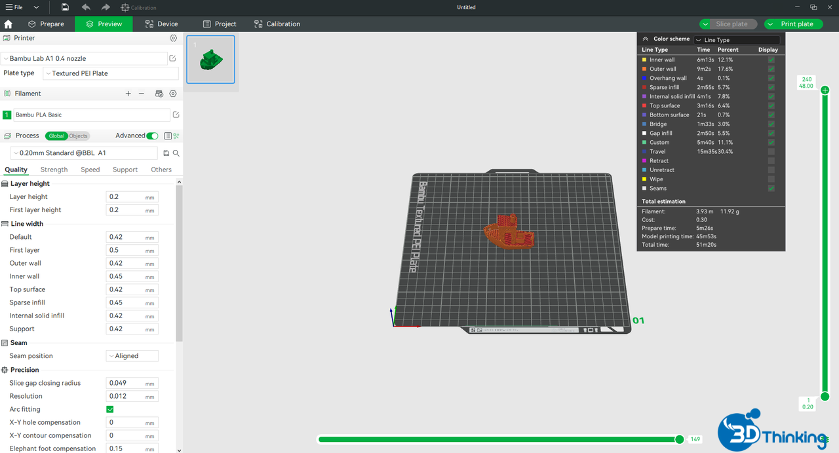Collapse the Color scheme legend panel
Image resolution: width=839 pixels, height=453 pixels.
tap(645, 39)
